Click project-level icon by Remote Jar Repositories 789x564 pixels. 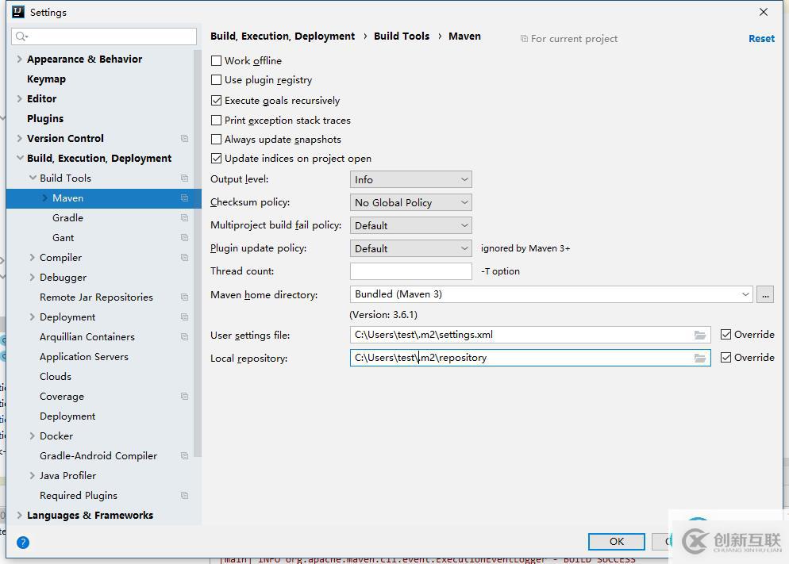coord(185,297)
